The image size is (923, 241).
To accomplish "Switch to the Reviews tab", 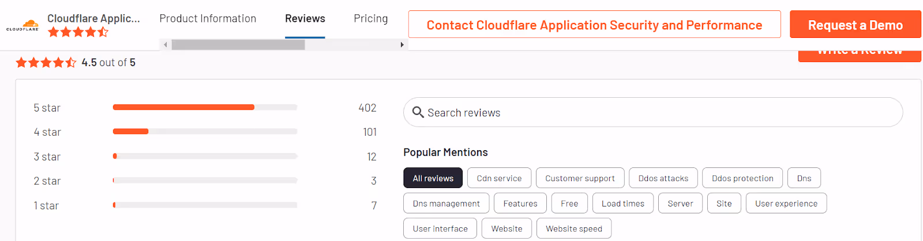I will tap(305, 18).
